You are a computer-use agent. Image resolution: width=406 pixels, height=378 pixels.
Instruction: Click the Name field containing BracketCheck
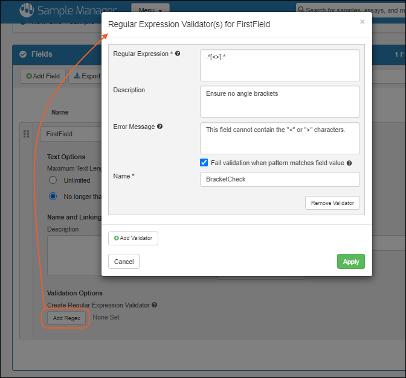[x=280, y=180]
